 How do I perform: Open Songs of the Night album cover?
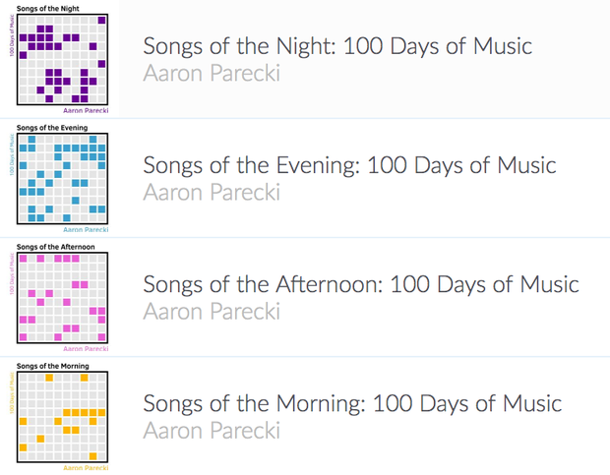(59, 59)
